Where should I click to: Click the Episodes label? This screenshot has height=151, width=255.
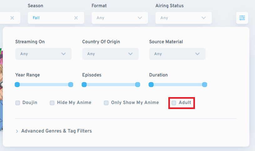tap(92, 75)
